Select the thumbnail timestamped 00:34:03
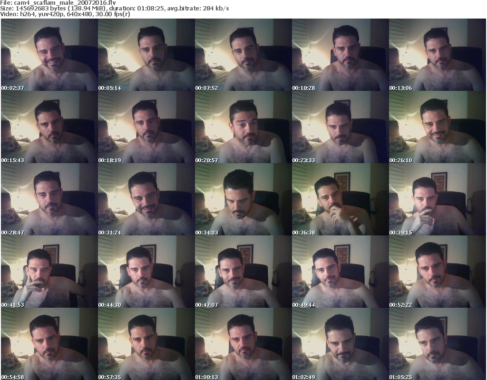Image resolution: width=487 pixels, height=380 pixels. pos(243,199)
